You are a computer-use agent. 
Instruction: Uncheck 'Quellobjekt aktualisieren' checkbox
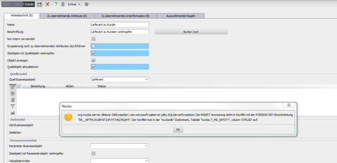[x=94, y=67]
